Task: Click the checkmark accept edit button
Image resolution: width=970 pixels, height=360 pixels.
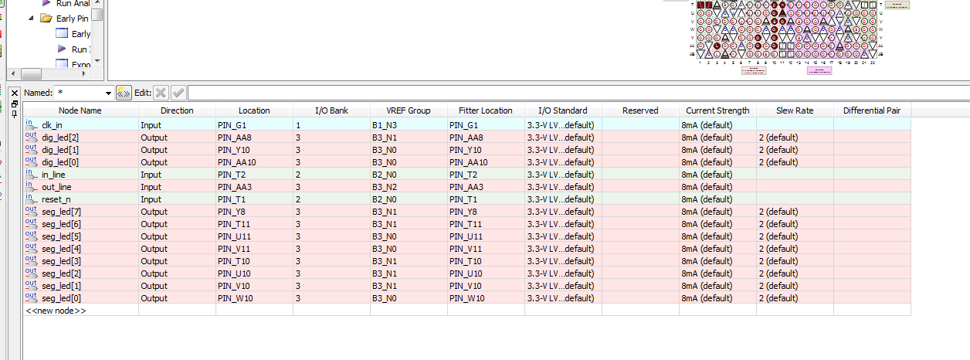Action: [x=178, y=93]
